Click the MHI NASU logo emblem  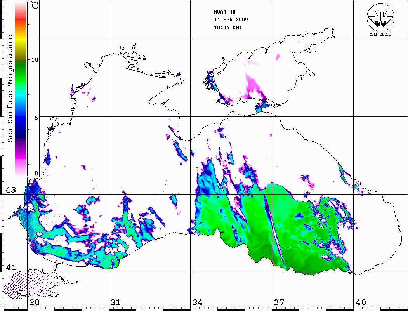380,17
